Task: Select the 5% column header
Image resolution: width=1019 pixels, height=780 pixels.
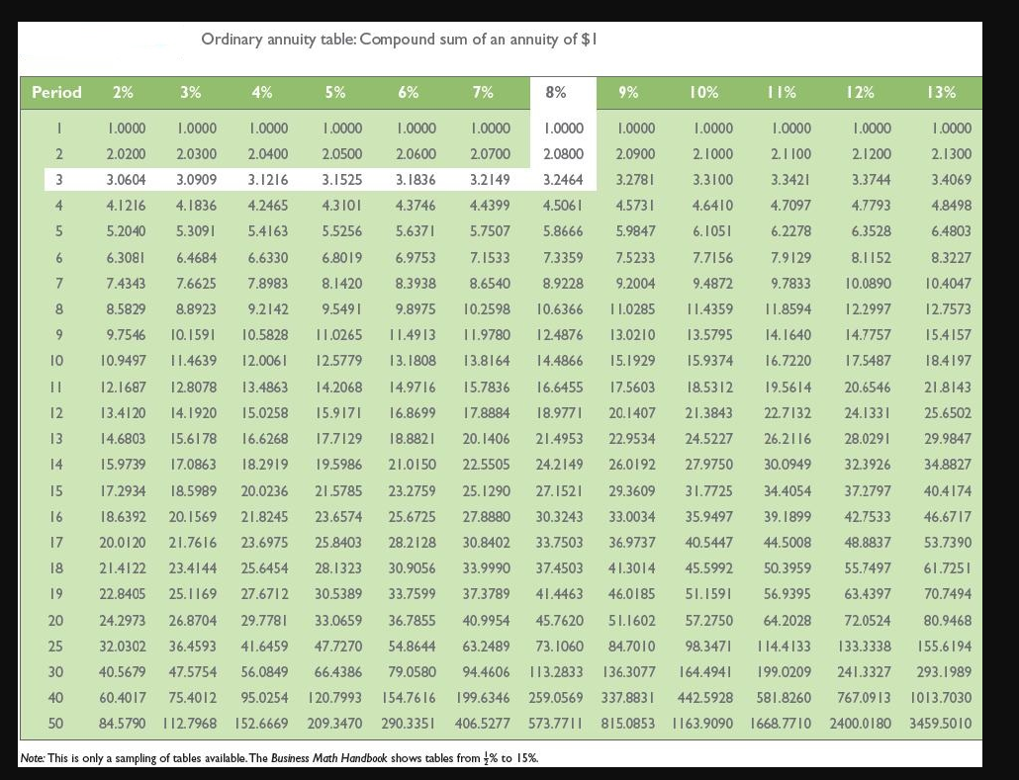Action: 335,92
